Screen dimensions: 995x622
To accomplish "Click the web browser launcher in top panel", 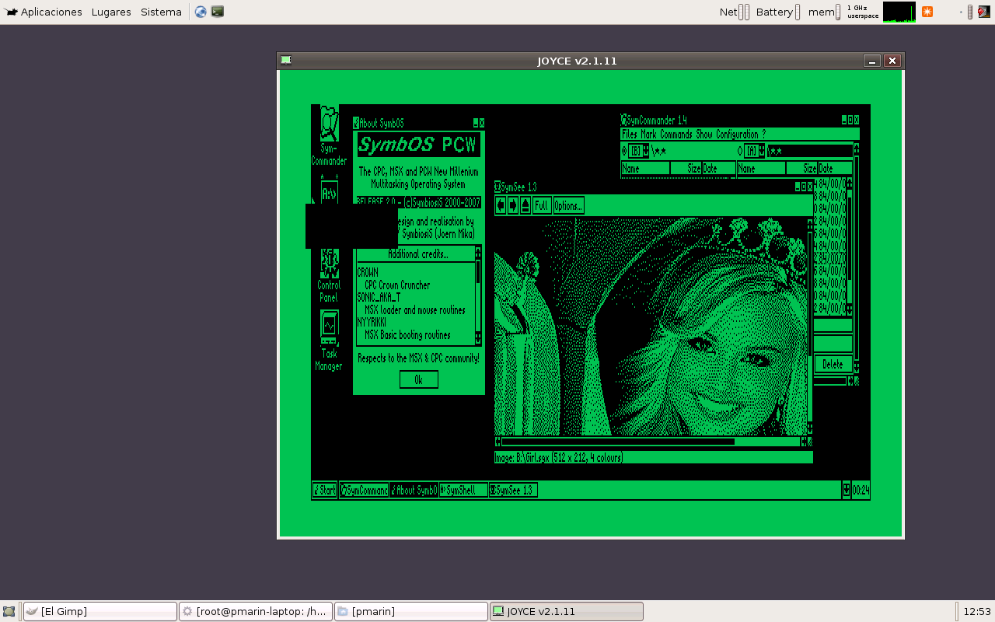I will (x=201, y=12).
